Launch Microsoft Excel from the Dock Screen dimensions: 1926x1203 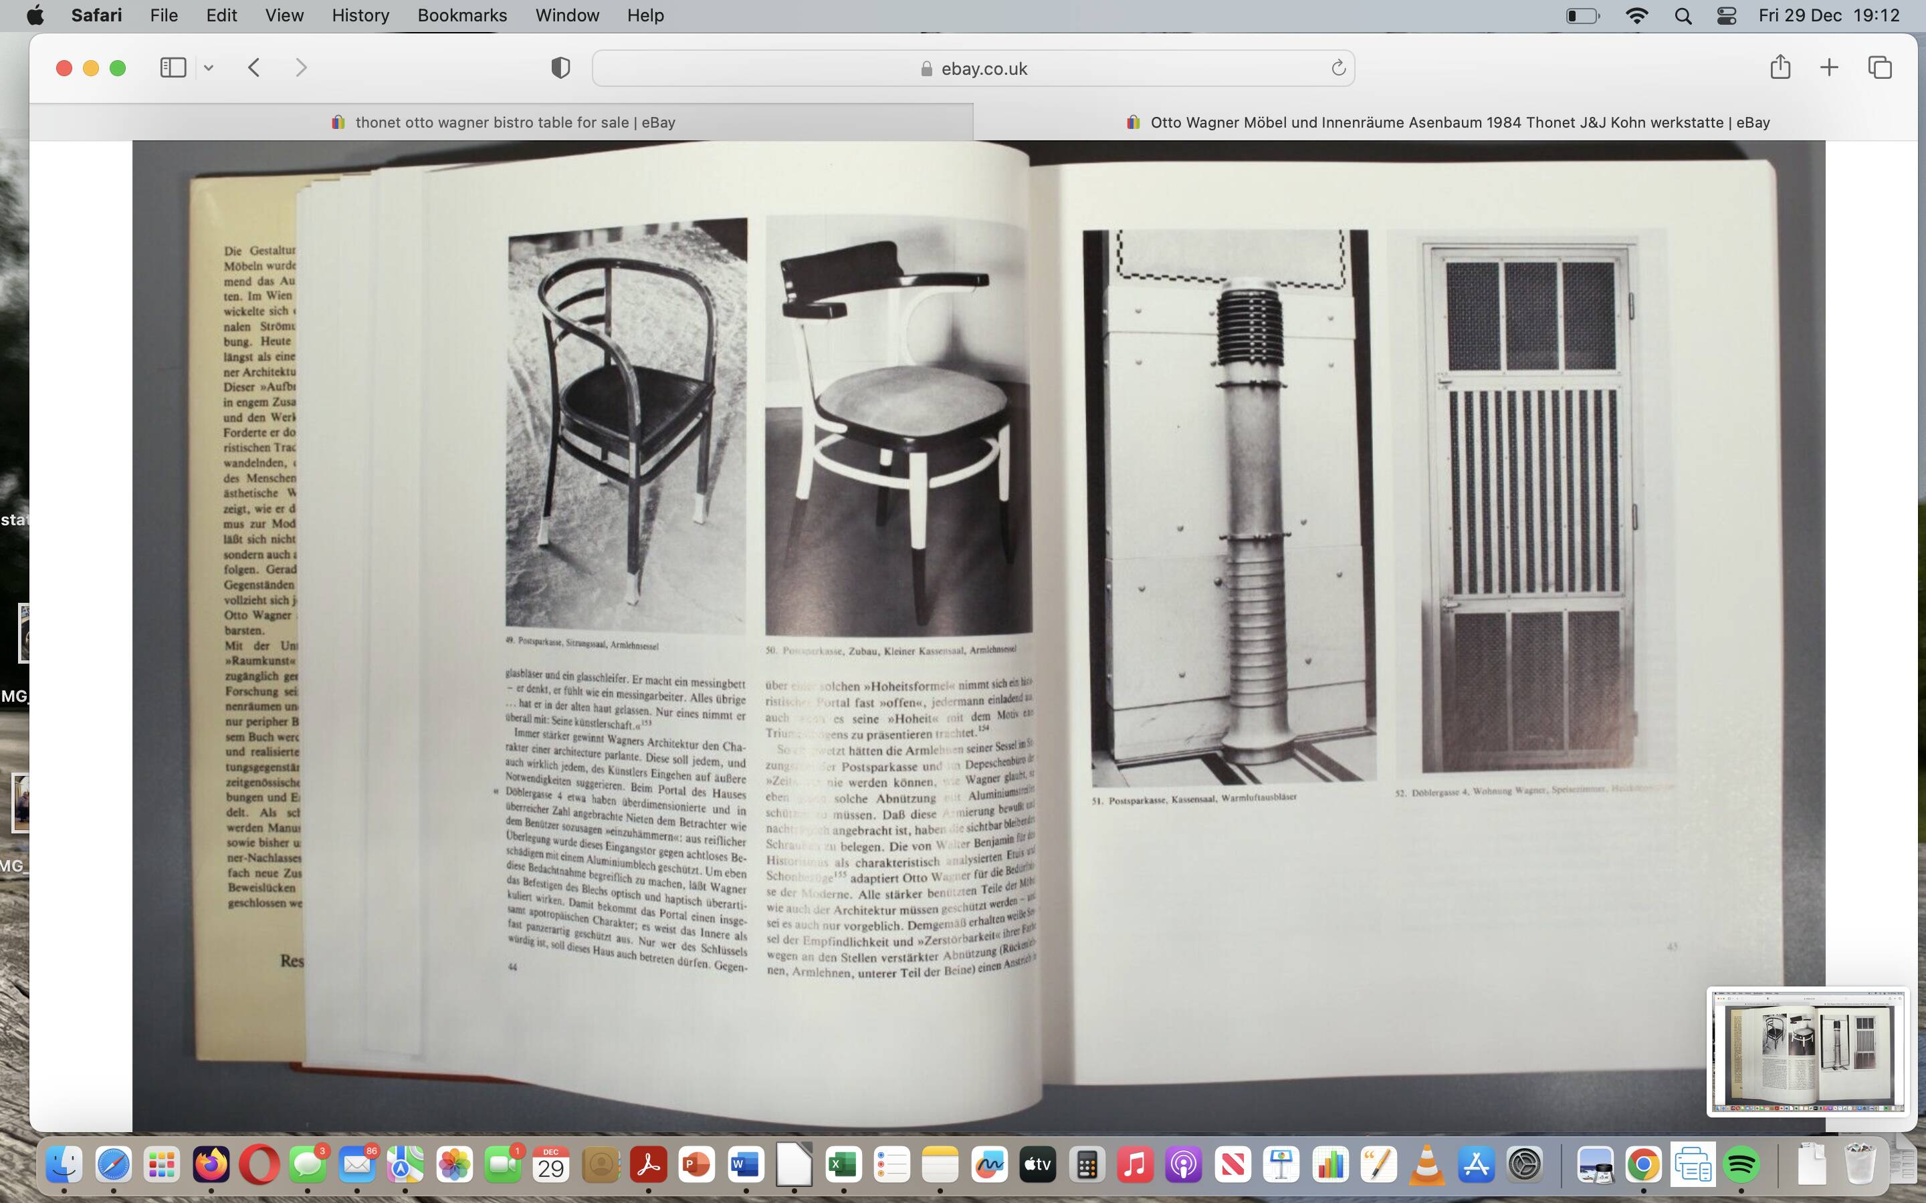pyautogui.click(x=843, y=1166)
